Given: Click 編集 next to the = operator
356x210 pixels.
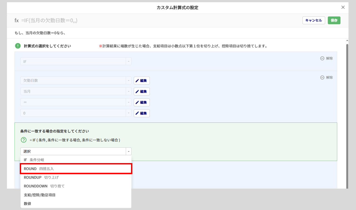Looking at the screenshot, I should [142, 102].
